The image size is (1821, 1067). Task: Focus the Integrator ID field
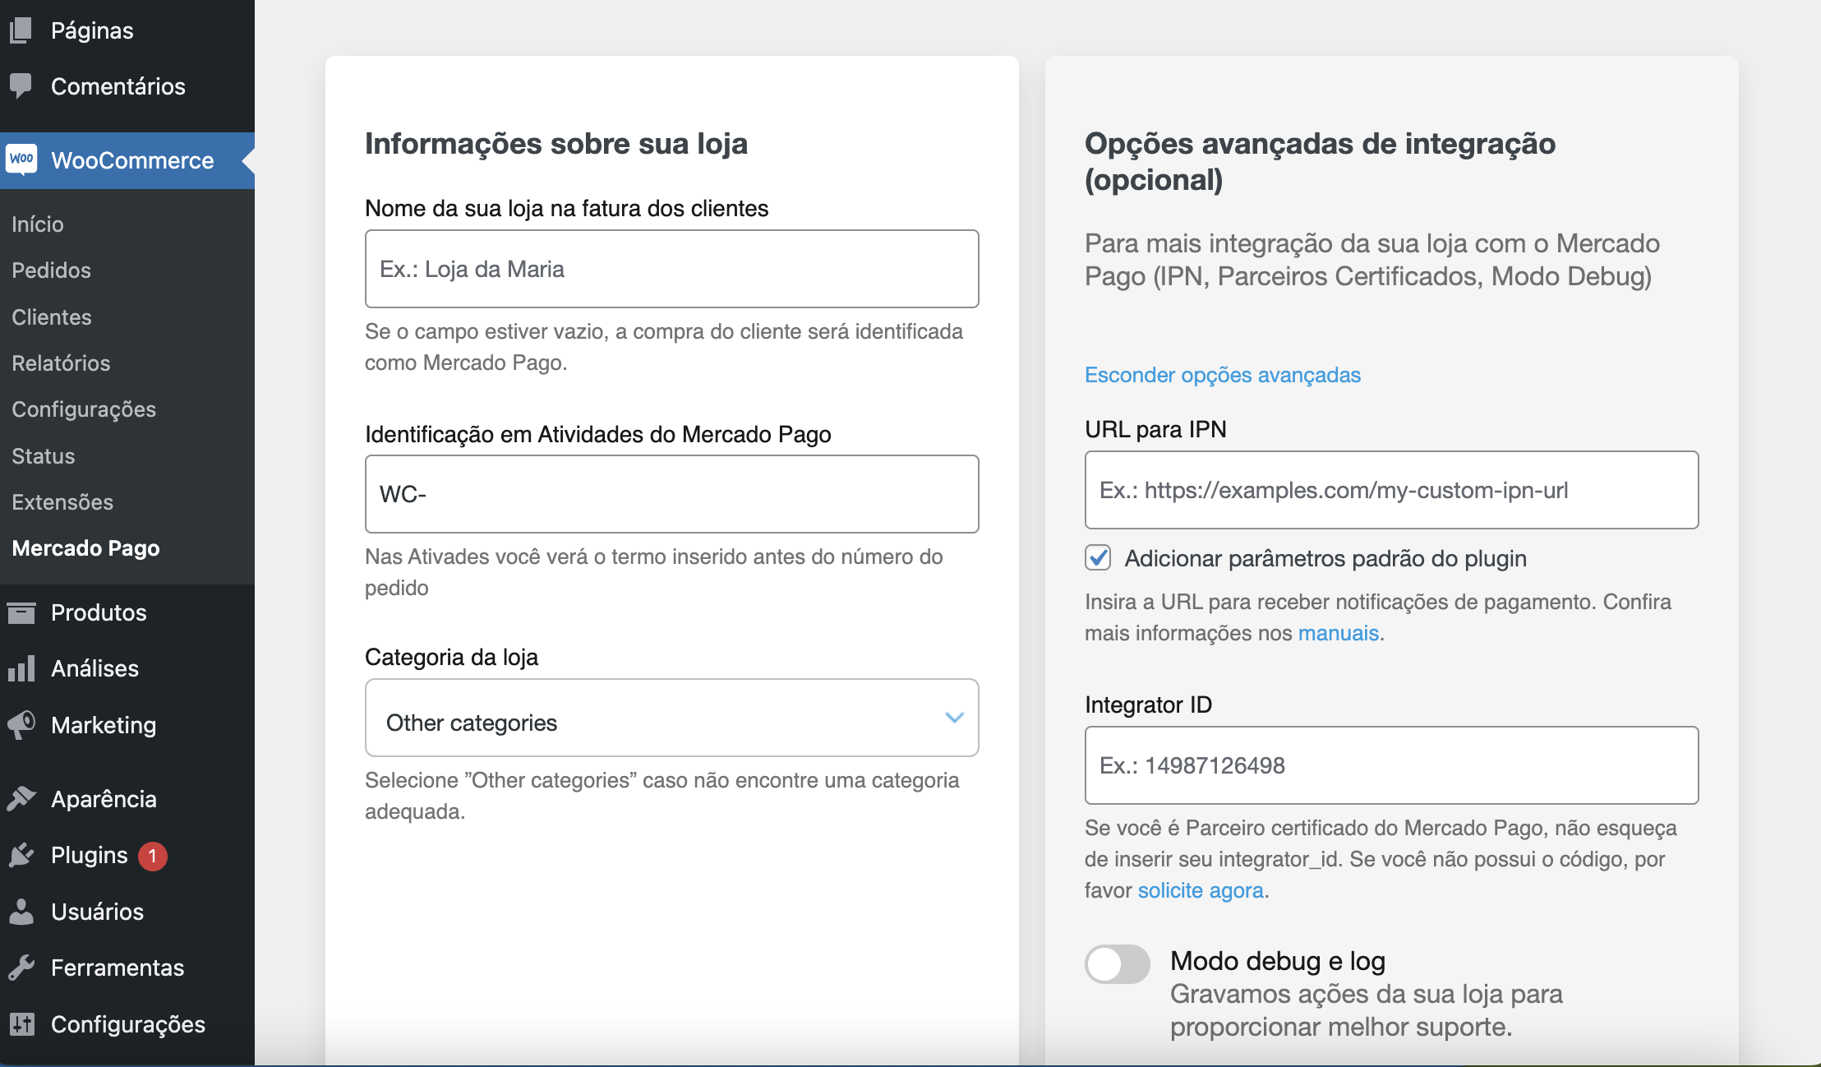click(x=1391, y=765)
